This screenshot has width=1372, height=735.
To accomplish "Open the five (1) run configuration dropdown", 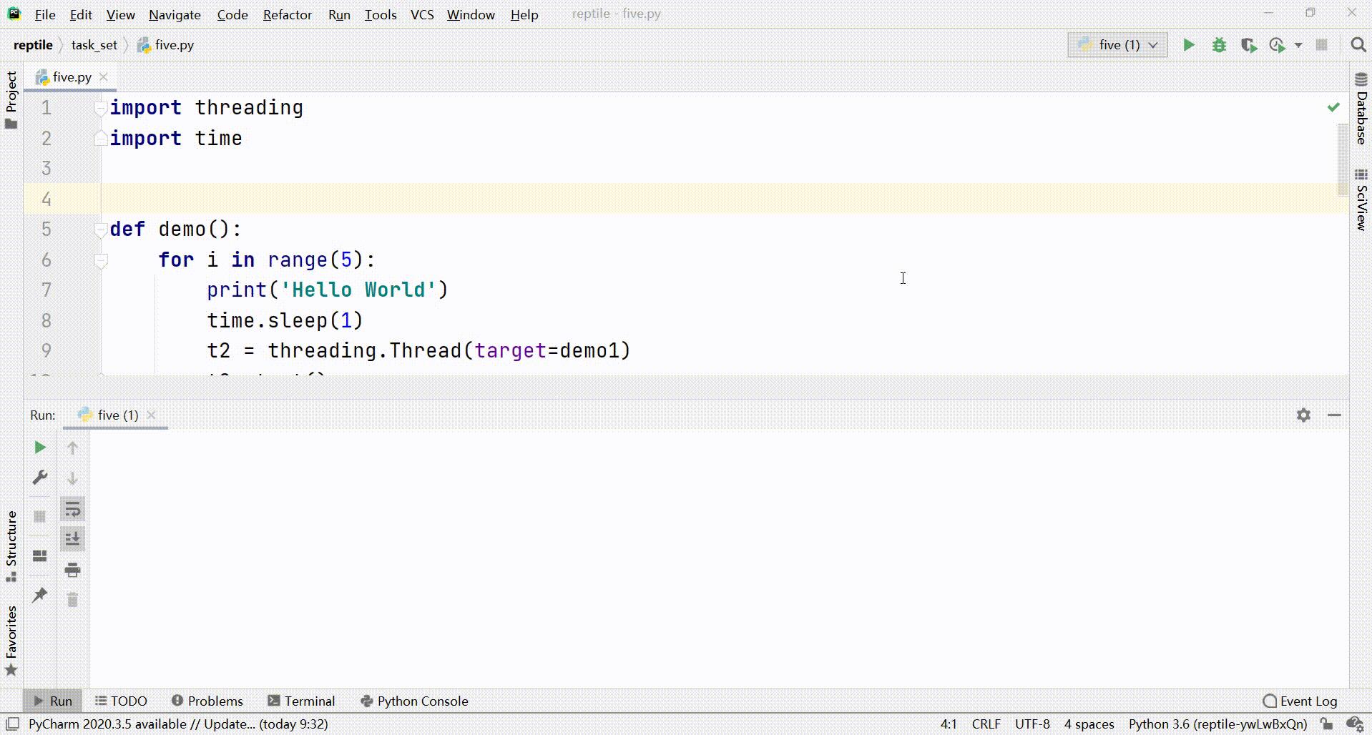I will tap(1117, 45).
